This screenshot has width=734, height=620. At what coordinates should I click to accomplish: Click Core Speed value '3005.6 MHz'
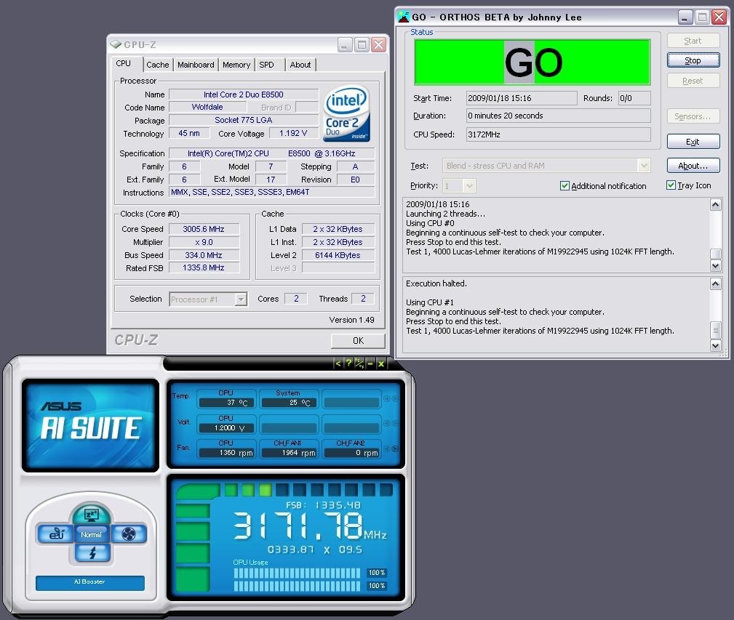click(x=204, y=229)
